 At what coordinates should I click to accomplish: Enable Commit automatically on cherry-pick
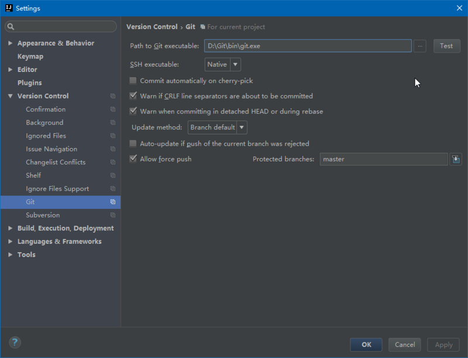click(x=133, y=81)
